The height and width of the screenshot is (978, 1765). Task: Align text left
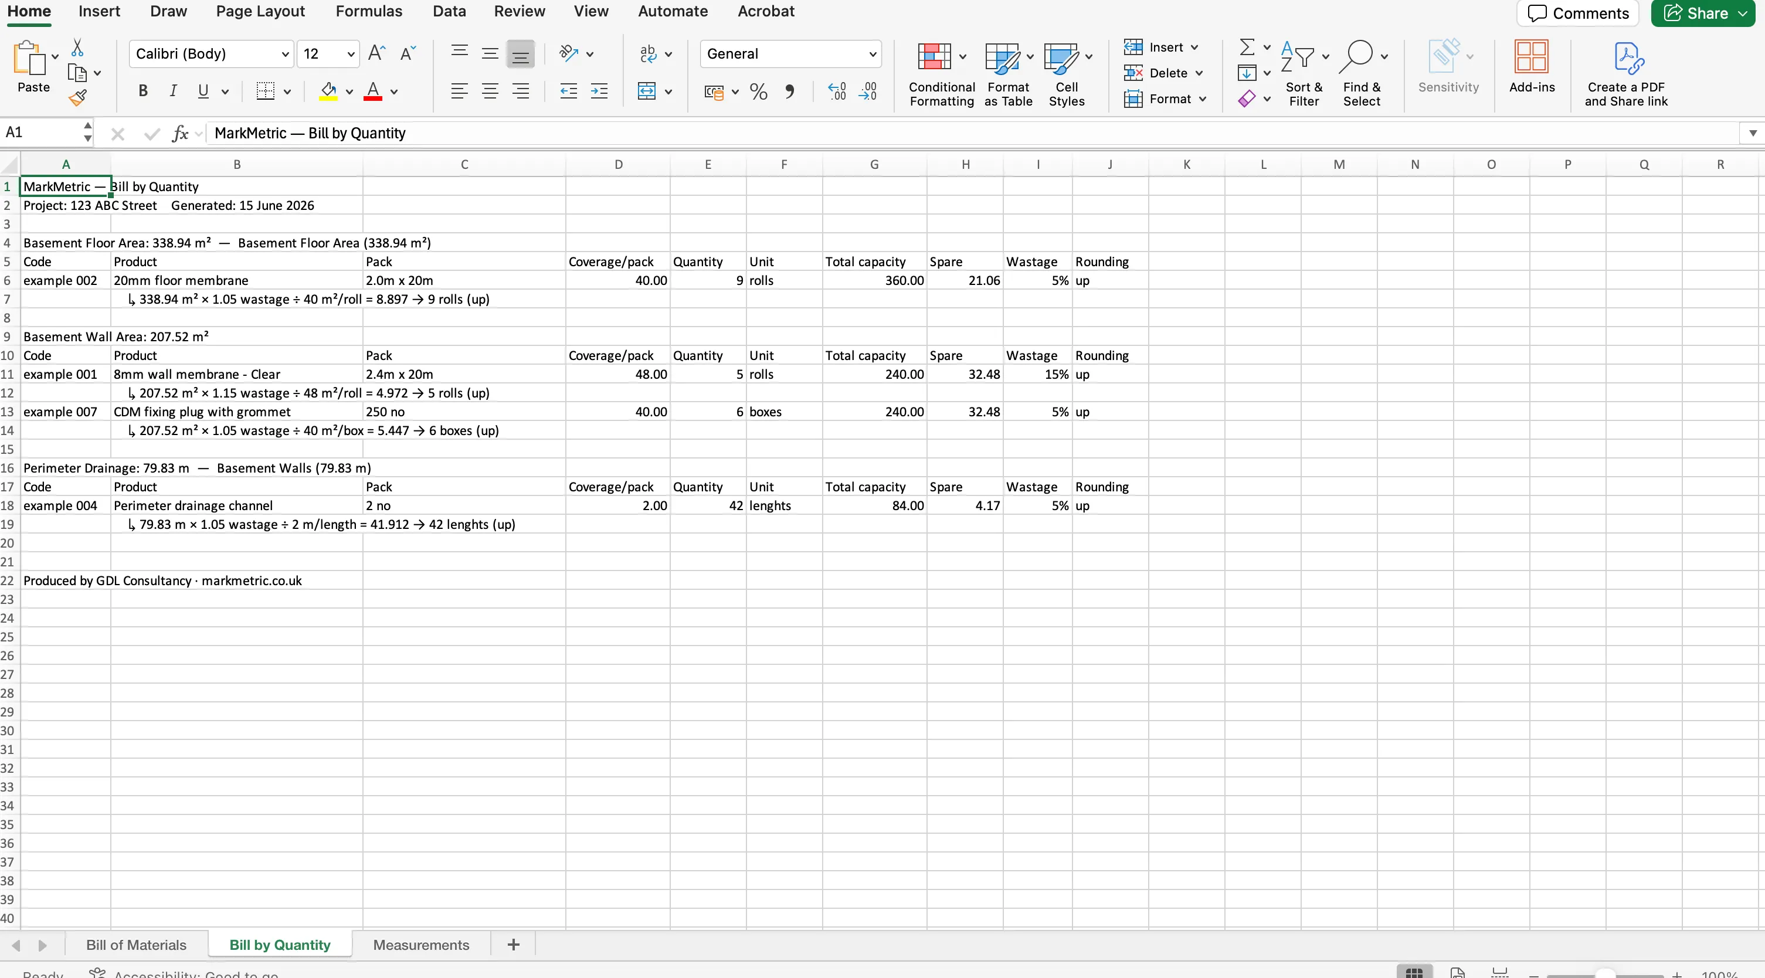pyautogui.click(x=460, y=90)
